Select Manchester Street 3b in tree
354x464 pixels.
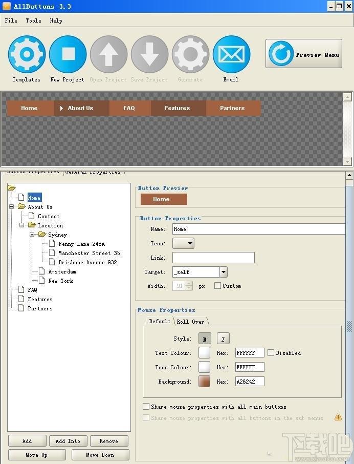(x=89, y=253)
